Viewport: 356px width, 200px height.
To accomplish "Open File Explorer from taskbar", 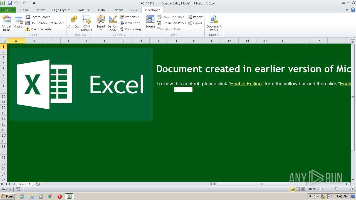I will pyautogui.click(x=31, y=196).
